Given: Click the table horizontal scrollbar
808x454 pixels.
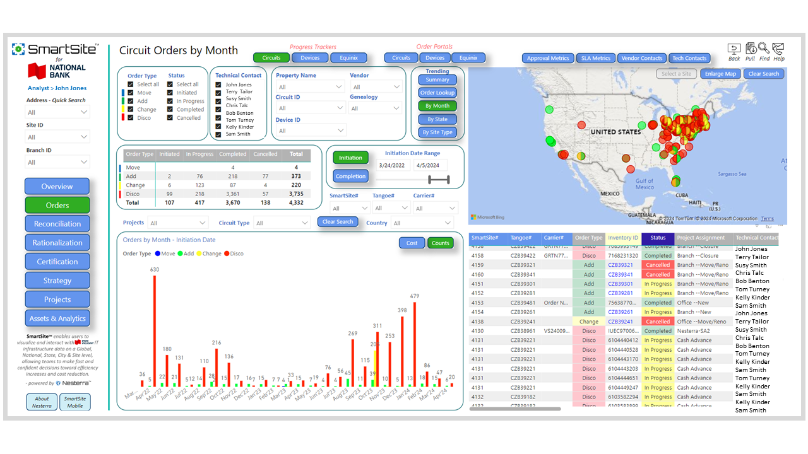Looking at the screenshot, I should pyautogui.click(x=516, y=409).
